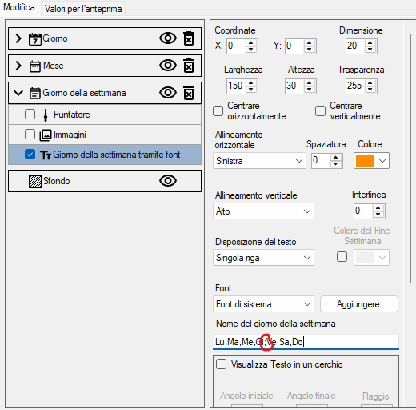Click the Mese calendar icon
Screen dimensions: 416x410
pyautogui.click(x=35, y=66)
